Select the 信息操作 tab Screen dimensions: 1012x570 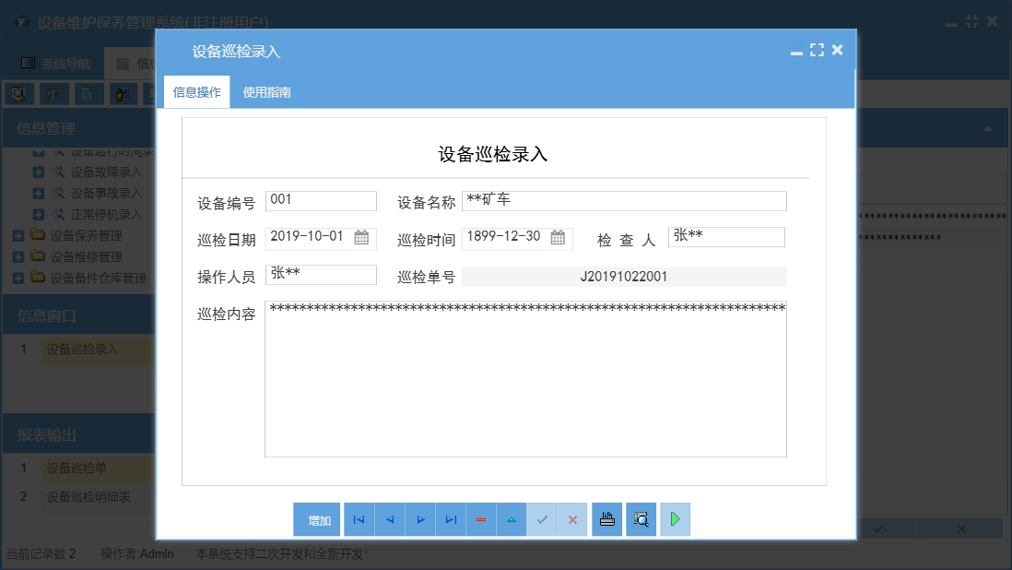196,92
